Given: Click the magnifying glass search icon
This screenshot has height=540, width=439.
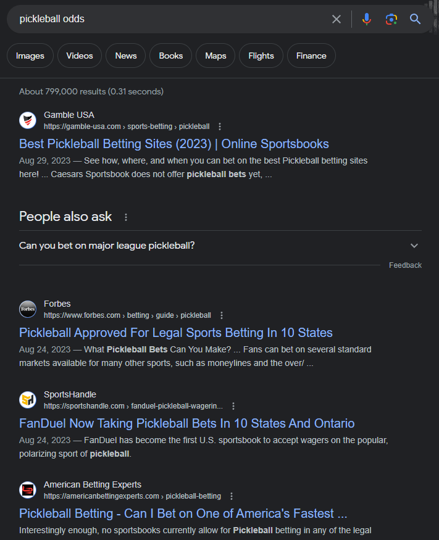Looking at the screenshot, I should coord(415,19).
